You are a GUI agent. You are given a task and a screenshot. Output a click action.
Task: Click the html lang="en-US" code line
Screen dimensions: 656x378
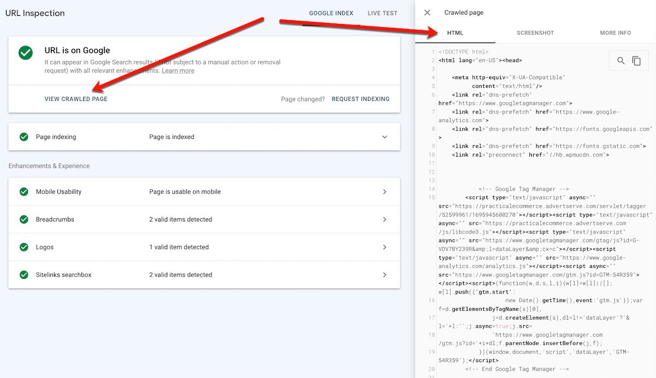(481, 61)
